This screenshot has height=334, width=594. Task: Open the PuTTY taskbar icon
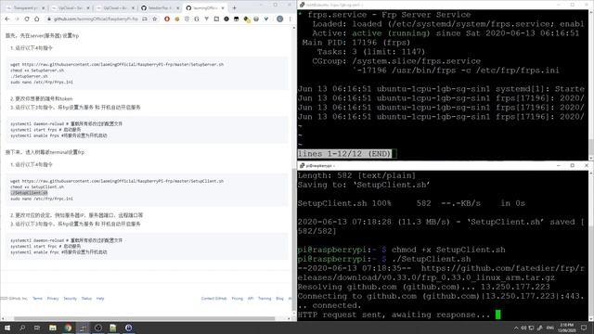coord(83,328)
